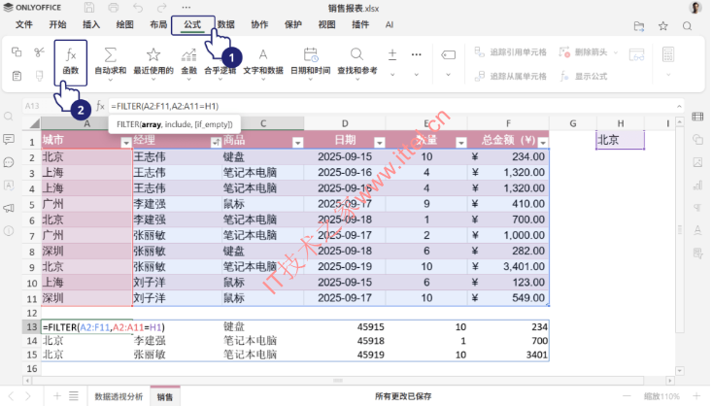This screenshot has height=406, width=712.
Task: Open the 最近使用的 recently used functions
Action: [153, 60]
